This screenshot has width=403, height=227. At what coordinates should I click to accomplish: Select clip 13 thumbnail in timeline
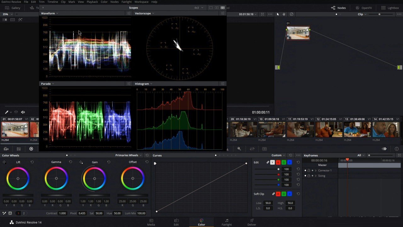357,130
